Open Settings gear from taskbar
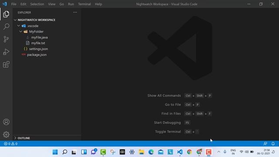Viewport: 279px width, 157px height. pyautogui.click(x=132, y=152)
